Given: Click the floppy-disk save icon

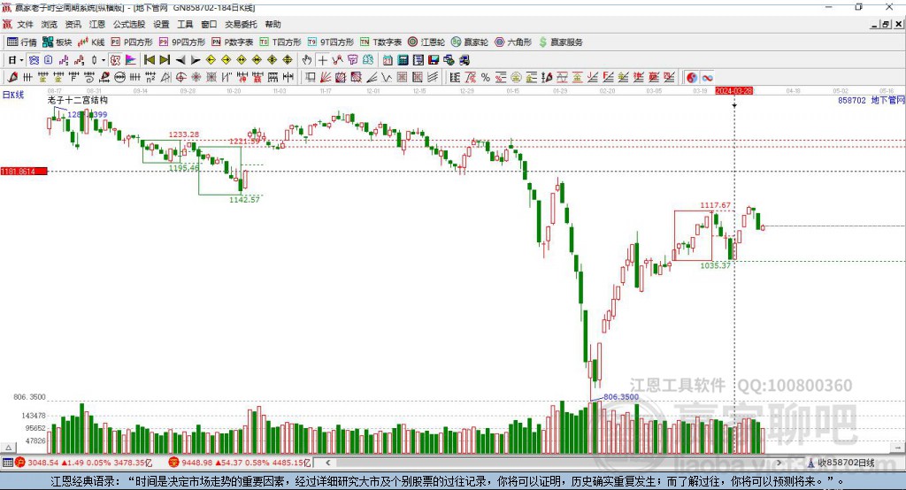Looking at the screenshot, I should click(x=434, y=60).
